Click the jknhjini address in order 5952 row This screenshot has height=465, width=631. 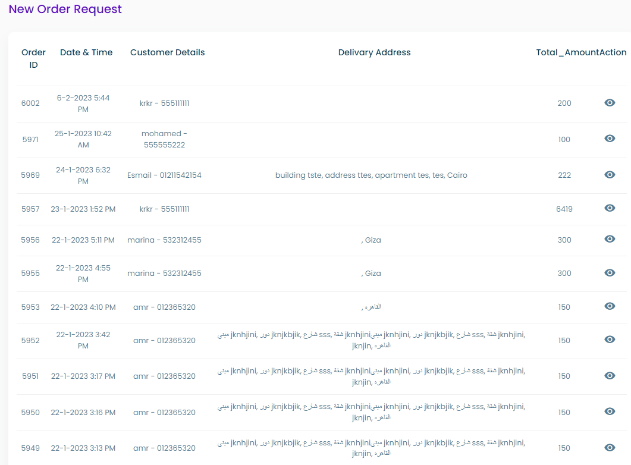point(371,340)
